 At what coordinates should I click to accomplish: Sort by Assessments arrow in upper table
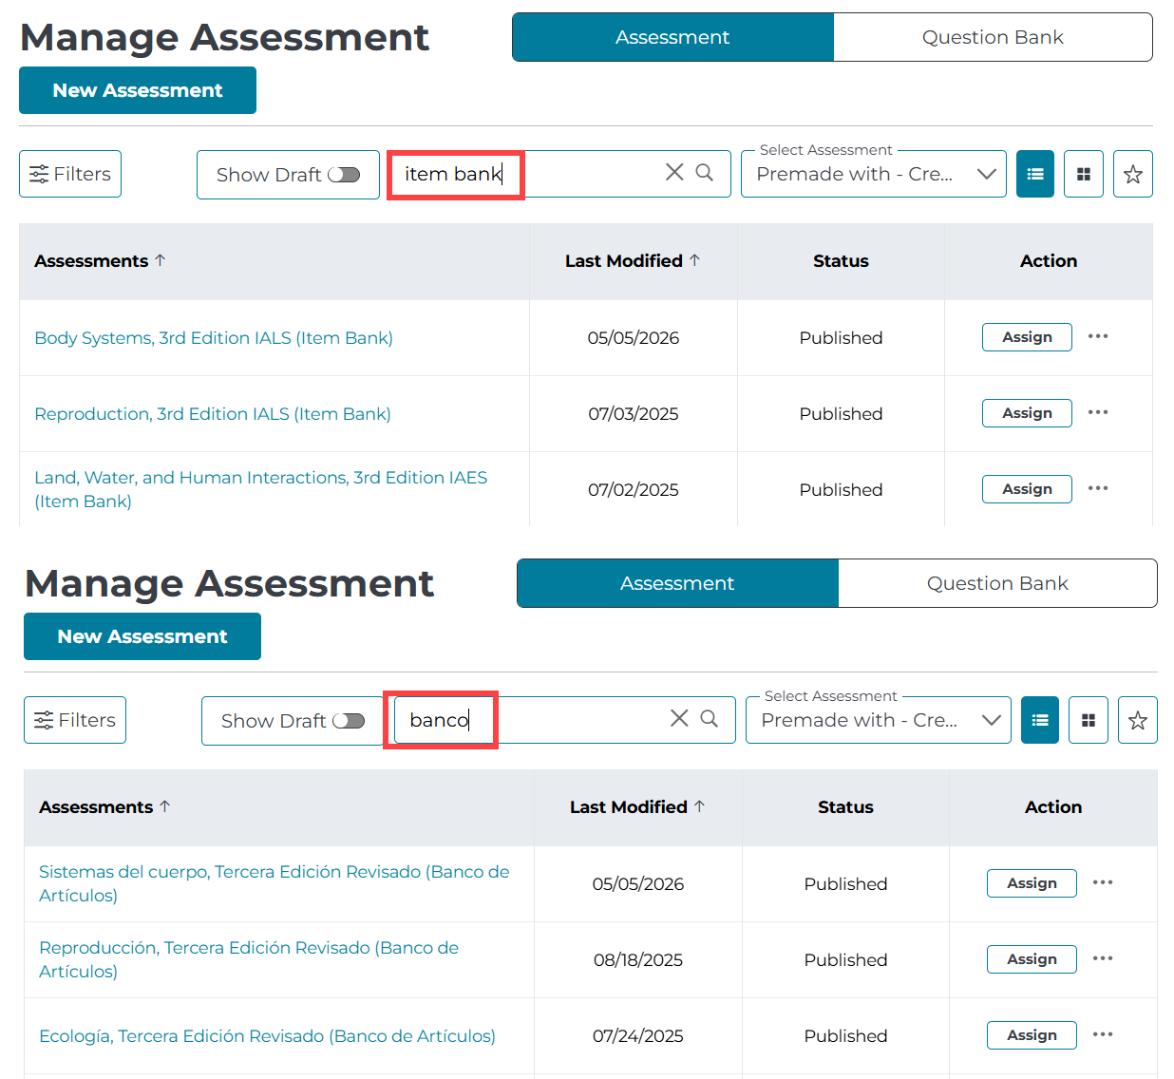161,260
